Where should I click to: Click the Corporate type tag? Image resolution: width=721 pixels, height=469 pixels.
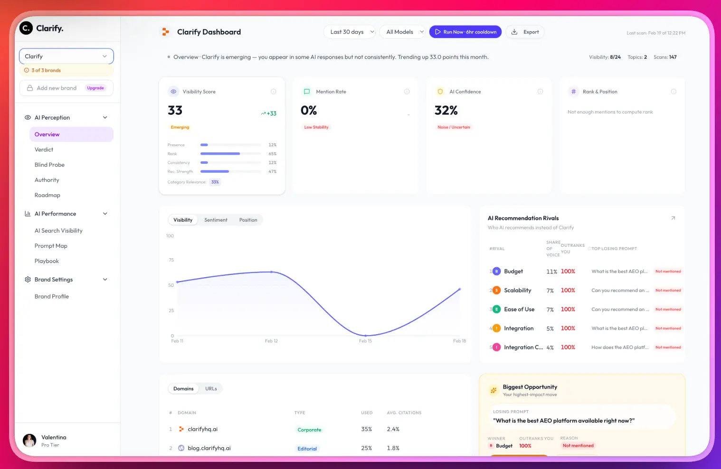(x=309, y=430)
